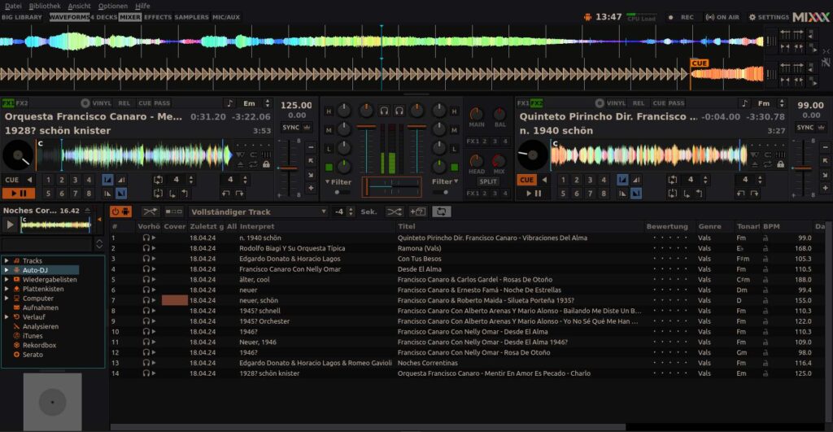833x432 pixels.
Task: Toggle CUE PASS on left deck
Action: (x=154, y=103)
